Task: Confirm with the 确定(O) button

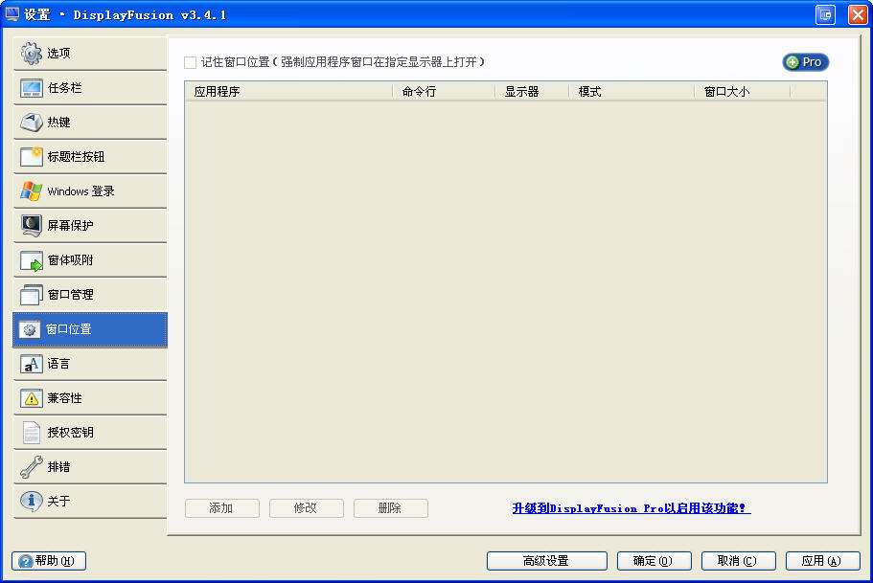Action: click(x=655, y=561)
